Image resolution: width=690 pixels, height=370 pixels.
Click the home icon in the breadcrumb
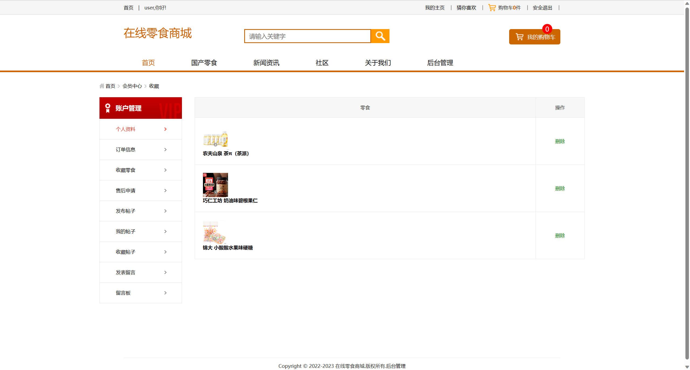(102, 86)
